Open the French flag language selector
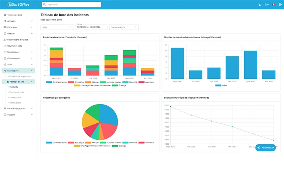This screenshot has width=284, height=179. [274, 5]
